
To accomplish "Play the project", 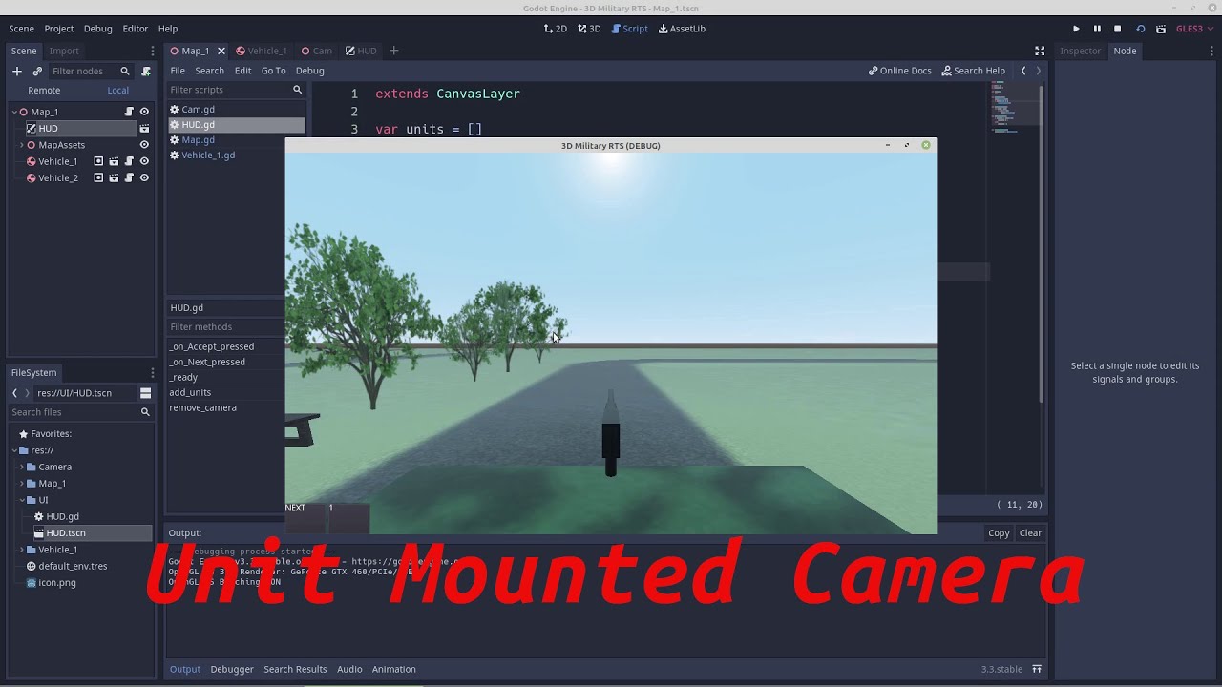I will (x=1076, y=29).
